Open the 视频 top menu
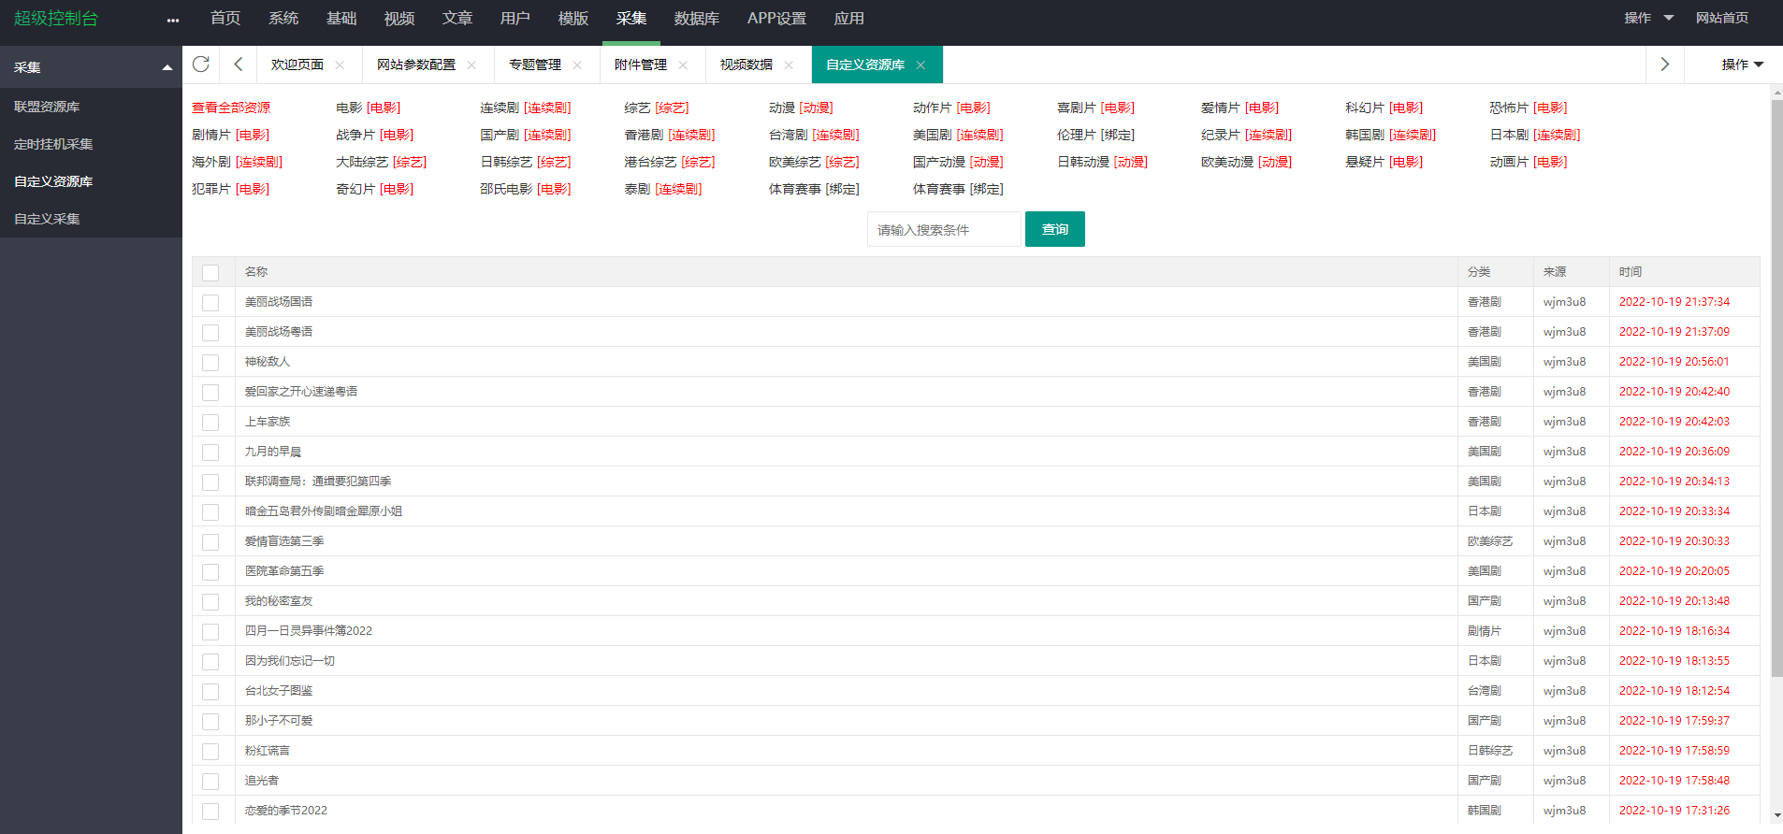The image size is (1783, 834). (399, 19)
